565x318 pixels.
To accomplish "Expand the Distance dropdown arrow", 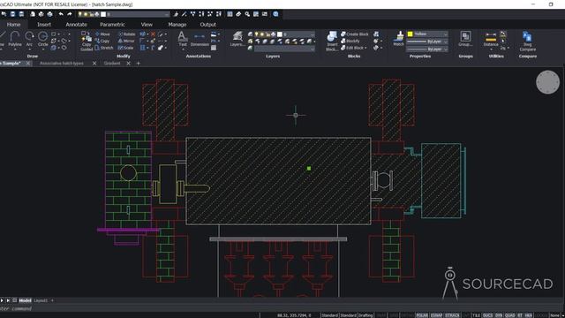I will 491,49.
